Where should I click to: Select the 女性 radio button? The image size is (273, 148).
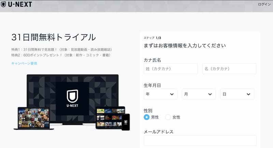168,117
